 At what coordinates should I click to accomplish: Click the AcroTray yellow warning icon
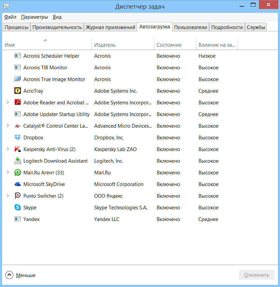point(18,91)
